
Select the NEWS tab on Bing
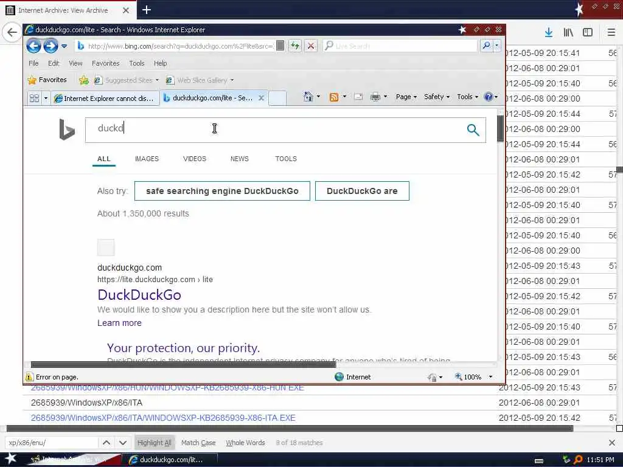click(240, 159)
